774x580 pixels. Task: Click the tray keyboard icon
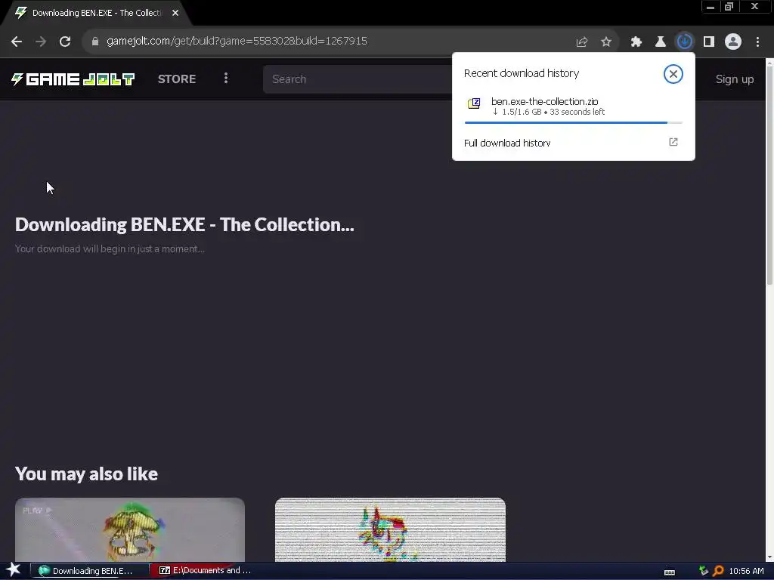[670, 572]
